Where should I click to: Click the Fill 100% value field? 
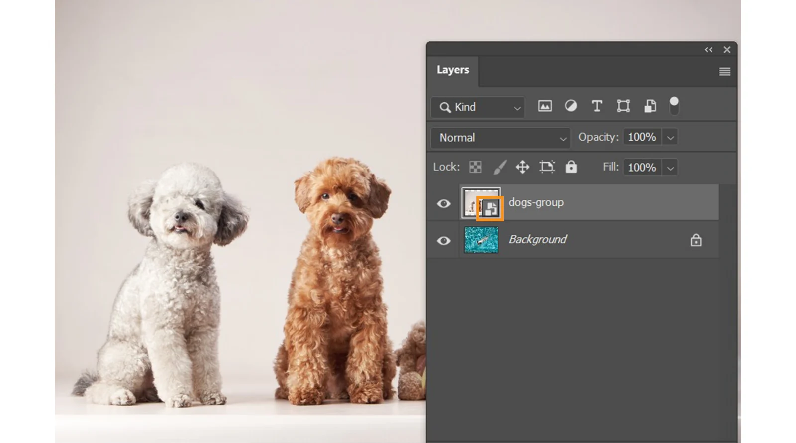(x=642, y=168)
